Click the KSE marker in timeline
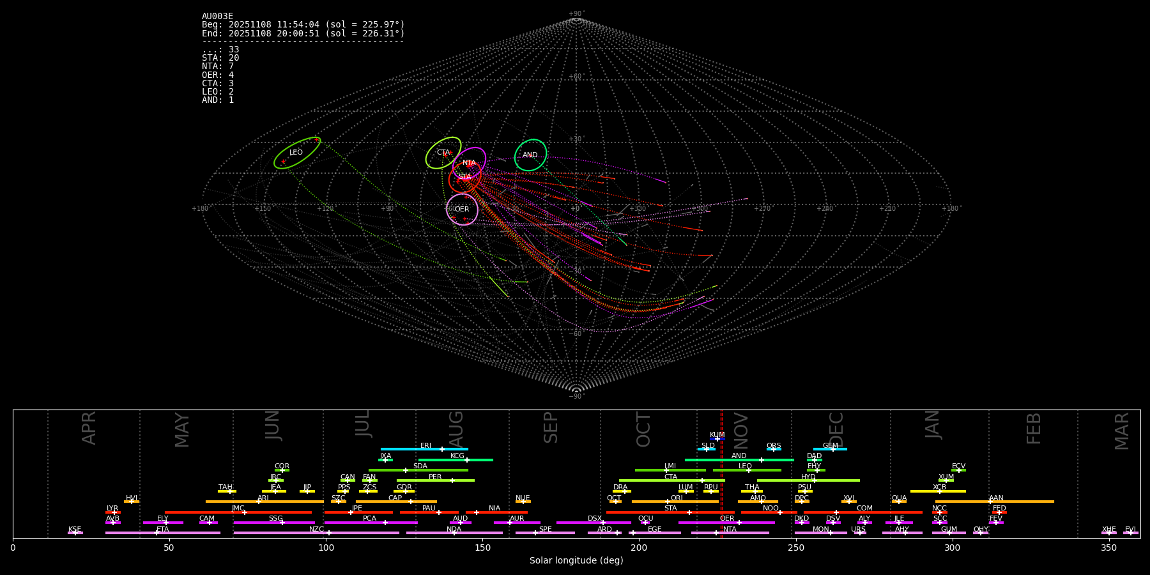Image resolution: width=1150 pixels, height=575 pixels. pos(75,533)
